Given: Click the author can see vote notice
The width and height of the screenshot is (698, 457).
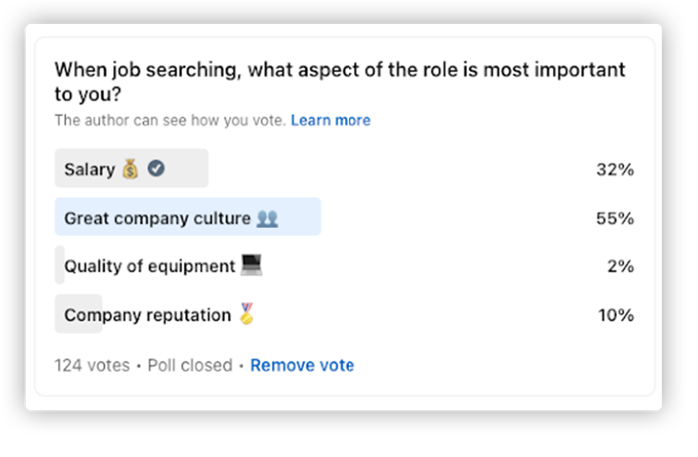Looking at the screenshot, I should coord(170,120).
